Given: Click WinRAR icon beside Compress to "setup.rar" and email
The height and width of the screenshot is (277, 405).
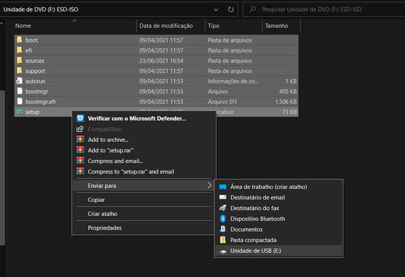Looking at the screenshot, I should 81,171.
